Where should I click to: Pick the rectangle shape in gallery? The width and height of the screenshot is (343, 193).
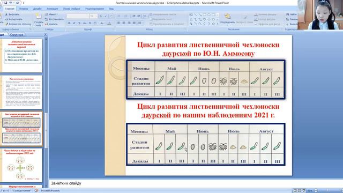pos(204,14)
